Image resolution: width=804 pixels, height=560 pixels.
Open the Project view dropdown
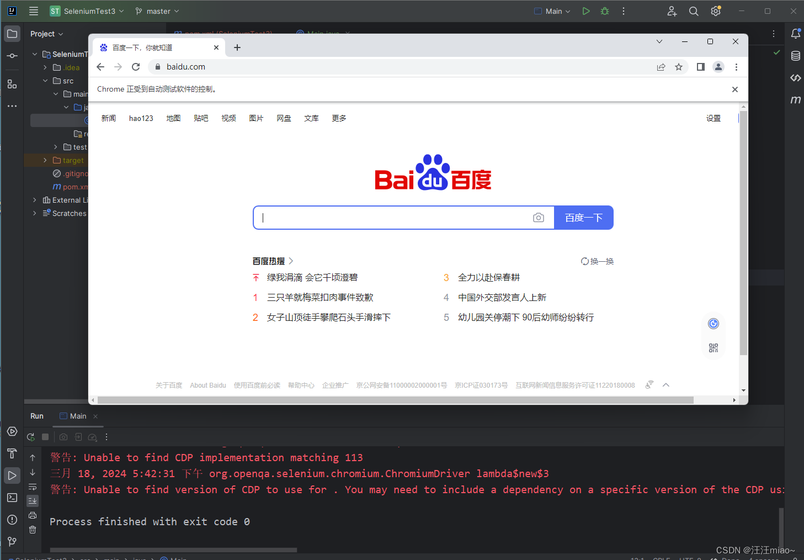click(47, 34)
